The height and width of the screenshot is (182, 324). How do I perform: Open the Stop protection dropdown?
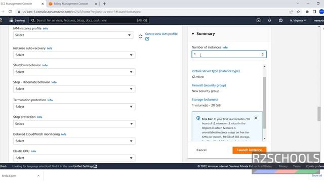tap(74, 124)
